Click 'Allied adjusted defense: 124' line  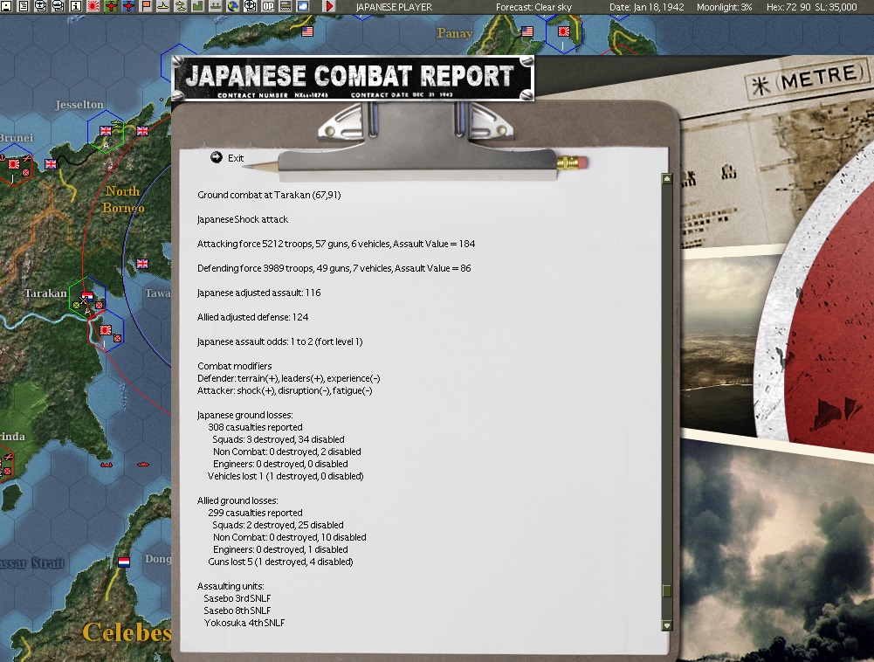point(252,317)
